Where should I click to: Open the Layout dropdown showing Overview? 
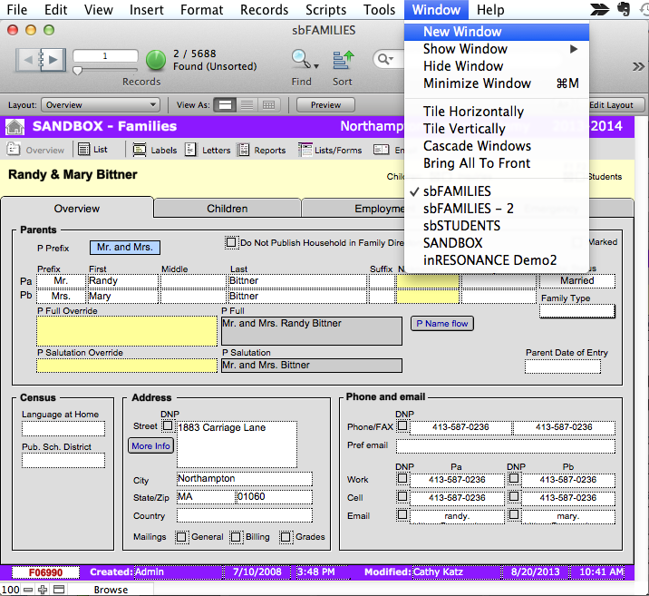101,105
